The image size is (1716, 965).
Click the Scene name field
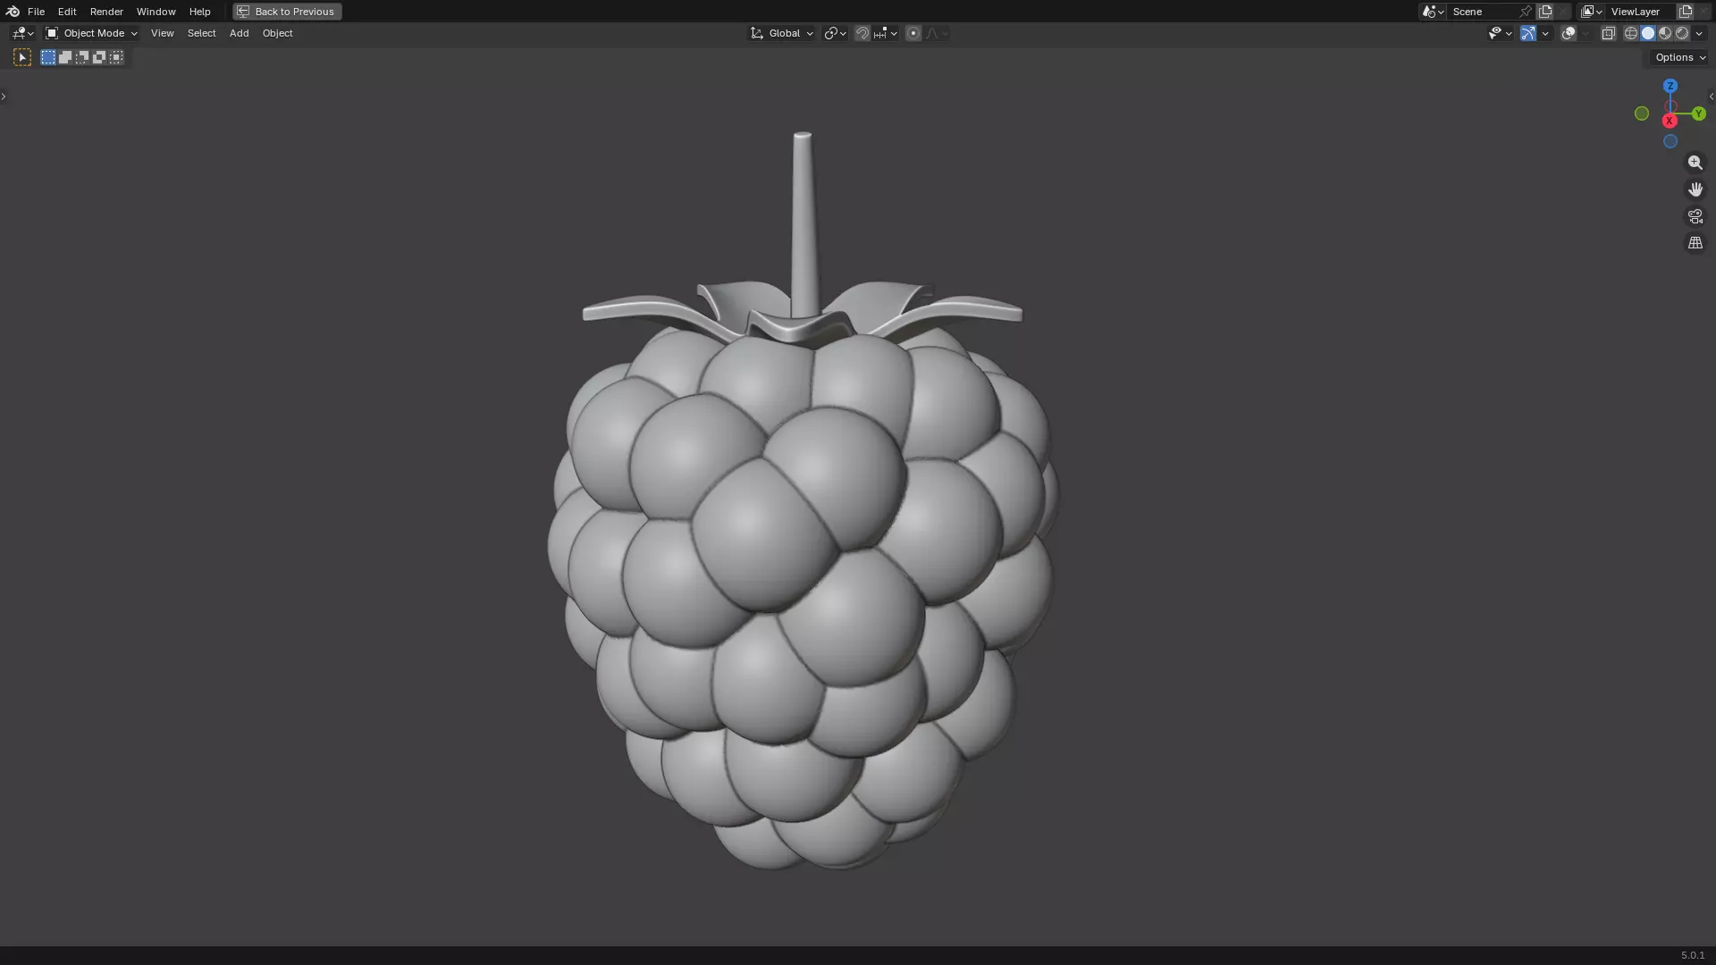1482,12
